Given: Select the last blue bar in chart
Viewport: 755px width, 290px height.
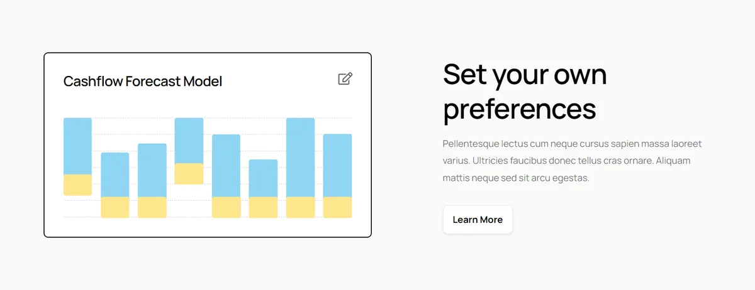Looking at the screenshot, I should pyautogui.click(x=337, y=166).
